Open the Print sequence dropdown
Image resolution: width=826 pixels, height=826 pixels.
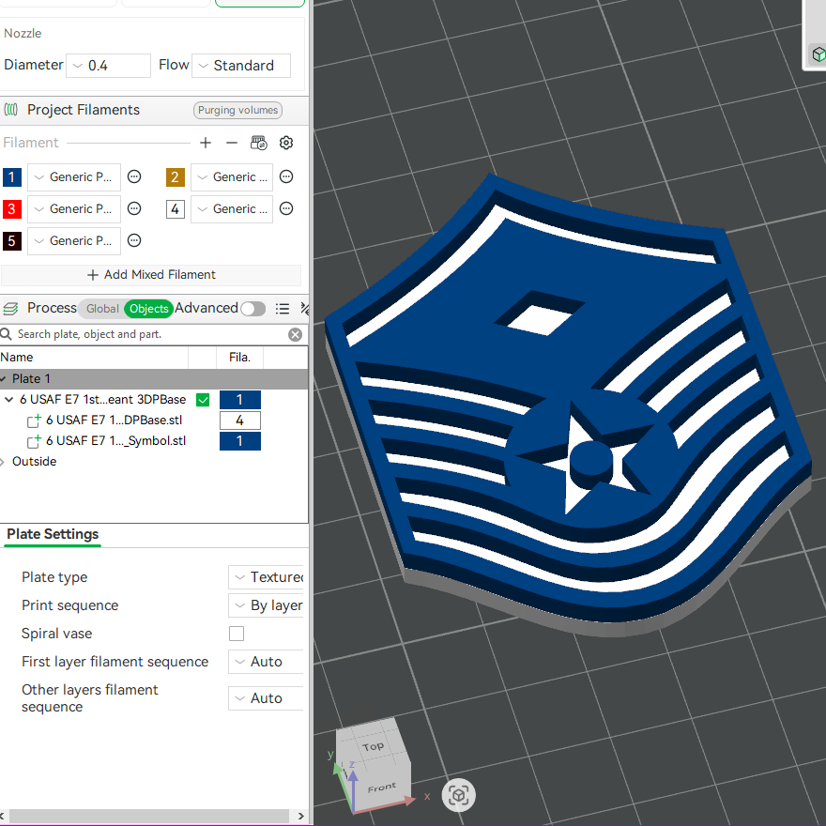266,605
